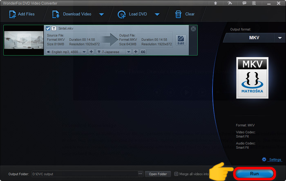Click the Output Folder path field
Image resolution: width=286 pixels, height=181 pixels.
tap(85, 174)
